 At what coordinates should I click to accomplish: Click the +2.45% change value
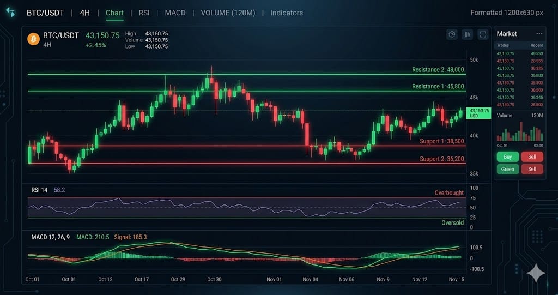pyautogui.click(x=95, y=45)
